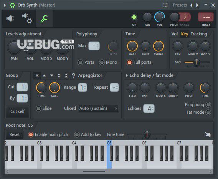This screenshot has width=218, height=179.
Task: Click the PITCH knob at top
Action: tap(174, 17)
